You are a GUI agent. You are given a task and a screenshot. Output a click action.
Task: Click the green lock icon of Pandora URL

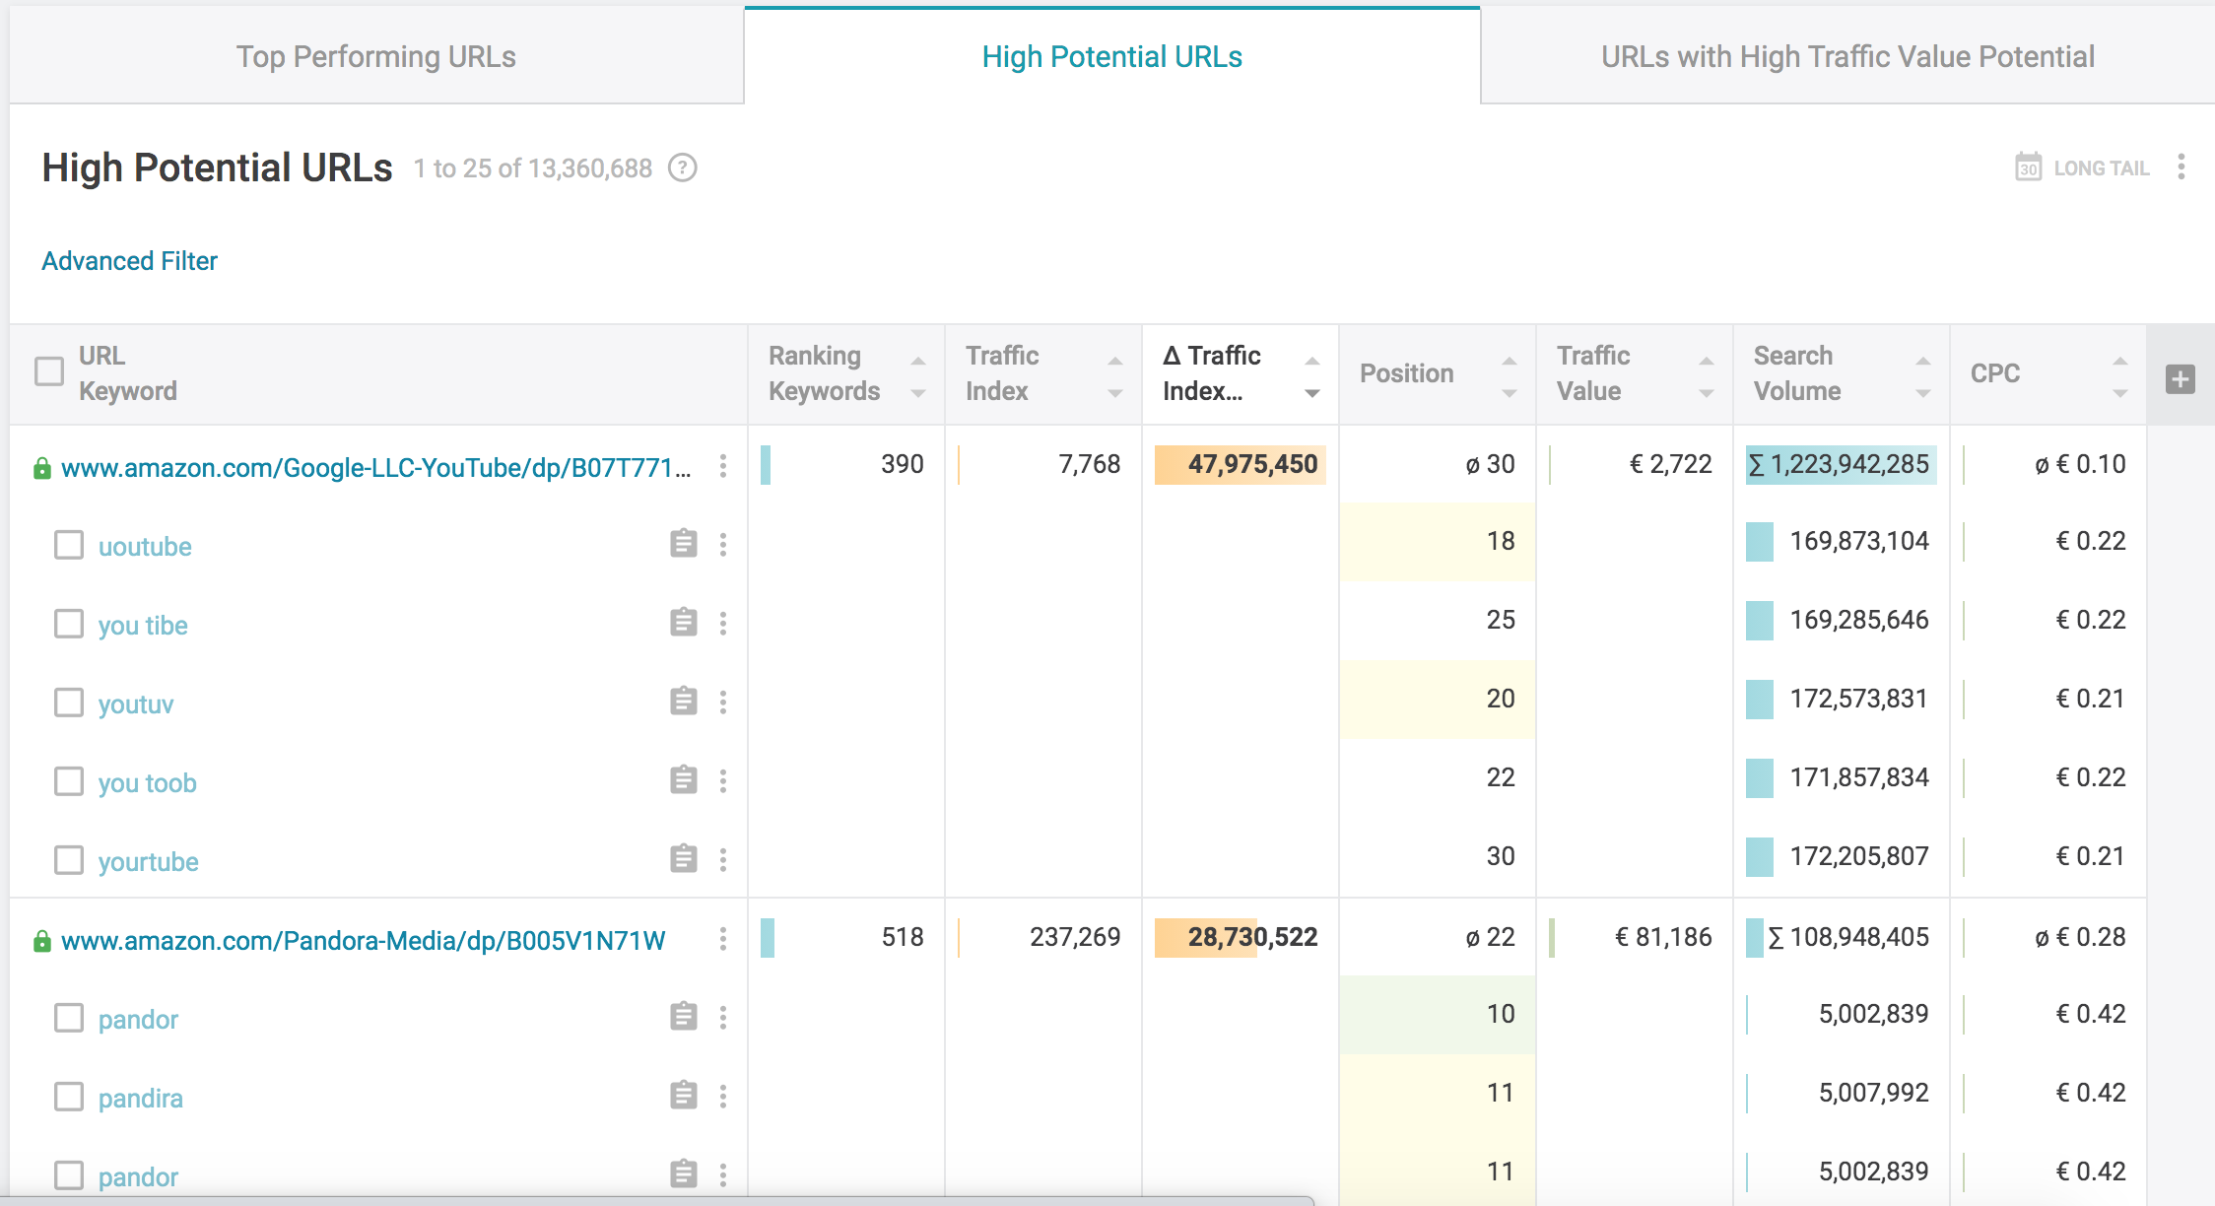pyautogui.click(x=41, y=941)
